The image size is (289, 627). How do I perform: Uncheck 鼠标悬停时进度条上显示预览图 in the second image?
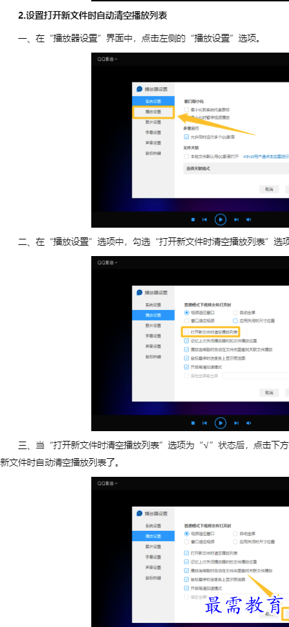click(186, 358)
